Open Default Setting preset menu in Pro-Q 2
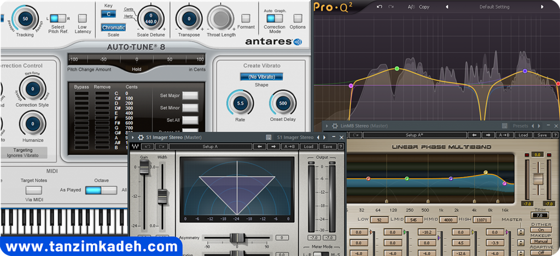The height and width of the screenshot is (256, 560). (494, 7)
